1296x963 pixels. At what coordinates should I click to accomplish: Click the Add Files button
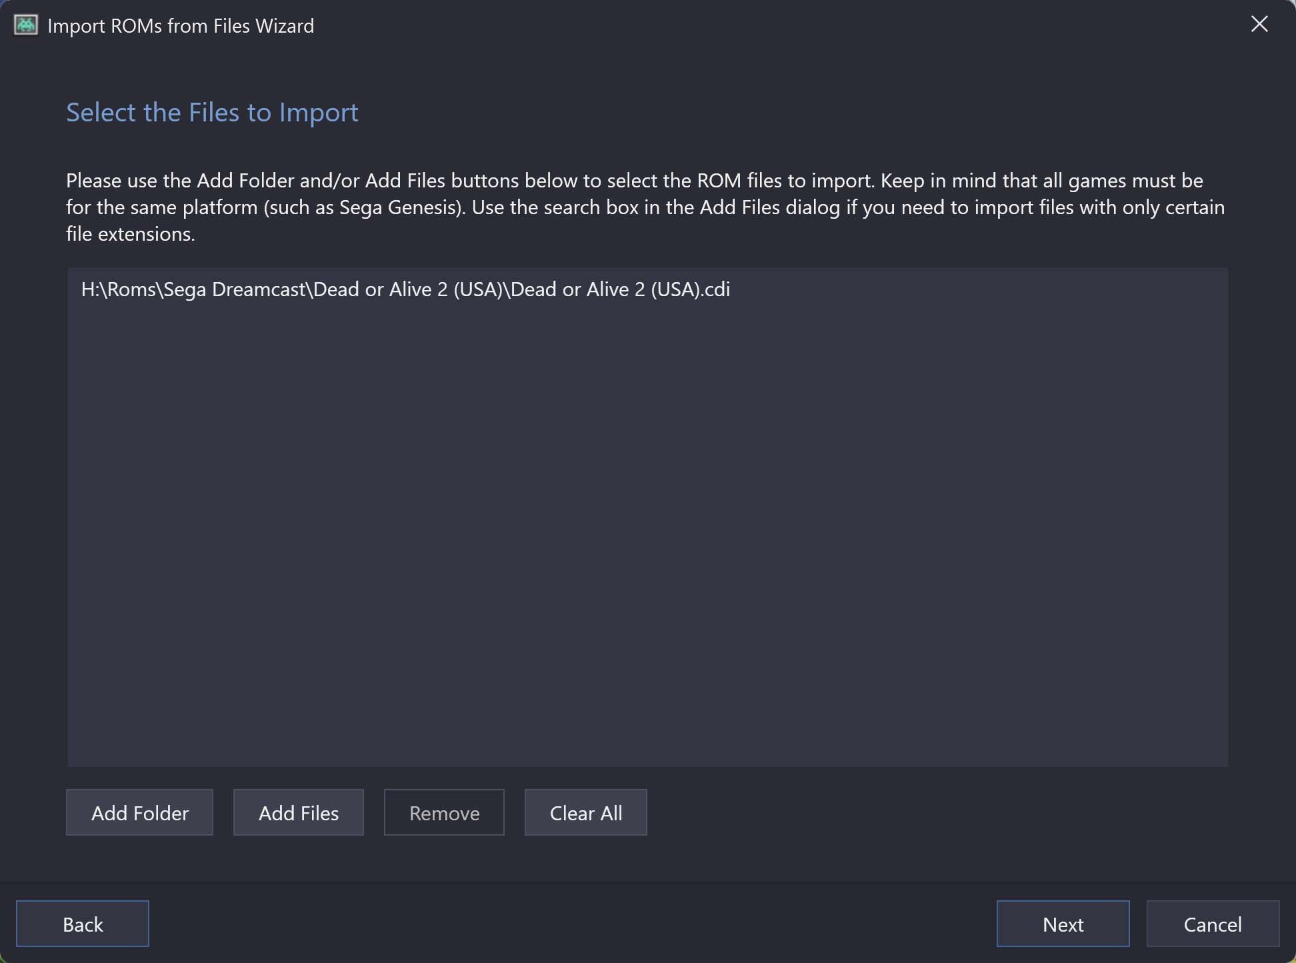tap(299, 812)
